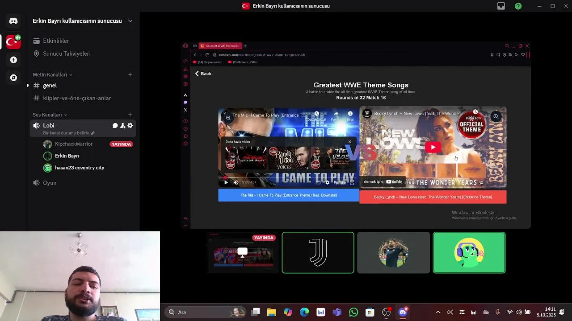Open the Task View taskbar icon

click(x=255, y=312)
